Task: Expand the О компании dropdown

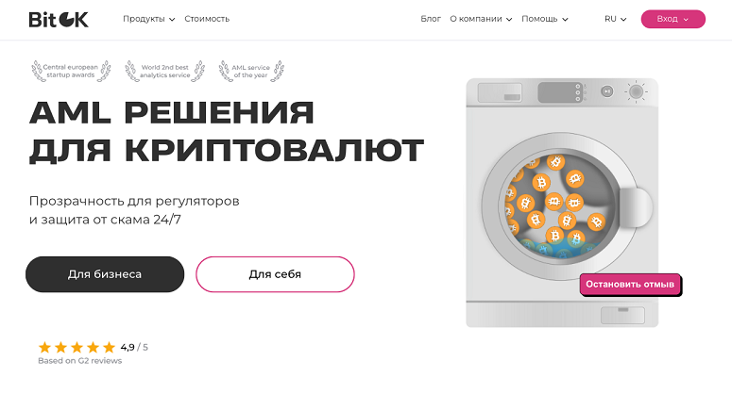Action: click(x=481, y=19)
